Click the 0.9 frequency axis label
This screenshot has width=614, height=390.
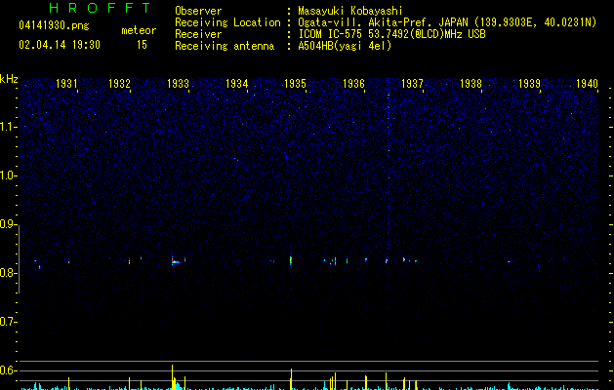8,224
